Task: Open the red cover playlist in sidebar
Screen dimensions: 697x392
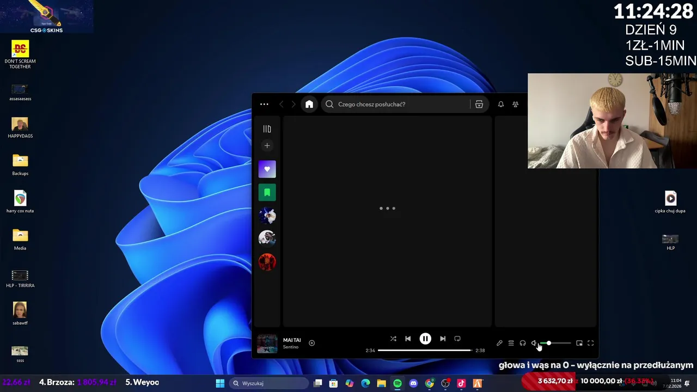Action: (x=267, y=262)
